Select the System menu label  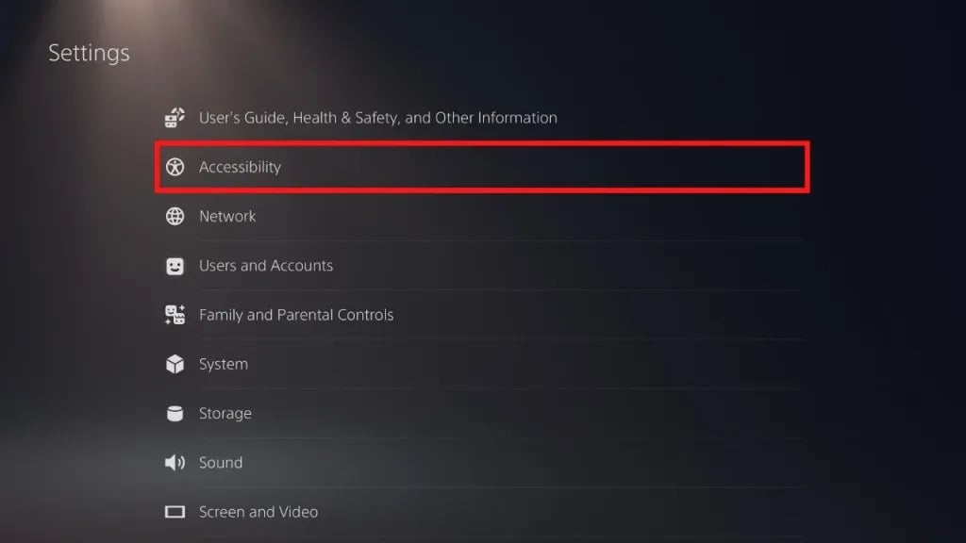point(224,364)
